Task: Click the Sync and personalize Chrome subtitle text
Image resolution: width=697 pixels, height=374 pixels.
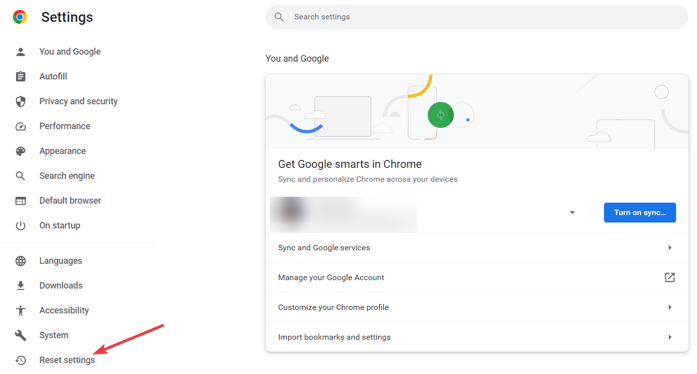Action: coord(368,179)
